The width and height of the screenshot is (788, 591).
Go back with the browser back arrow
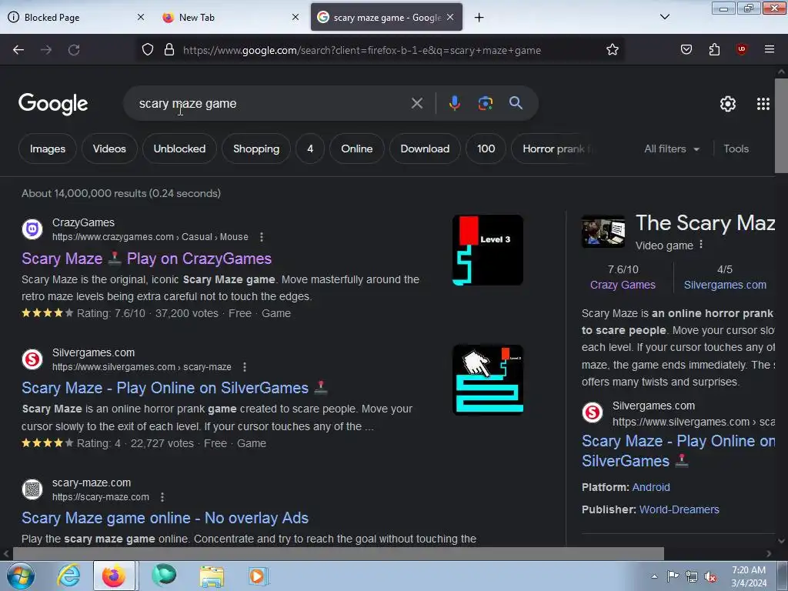pos(18,50)
